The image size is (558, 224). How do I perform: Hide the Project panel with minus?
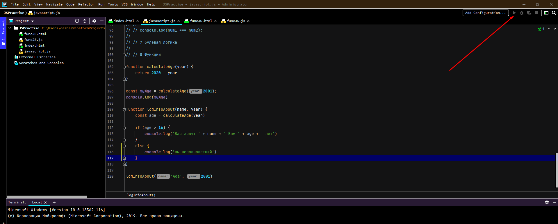click(102, 21)
